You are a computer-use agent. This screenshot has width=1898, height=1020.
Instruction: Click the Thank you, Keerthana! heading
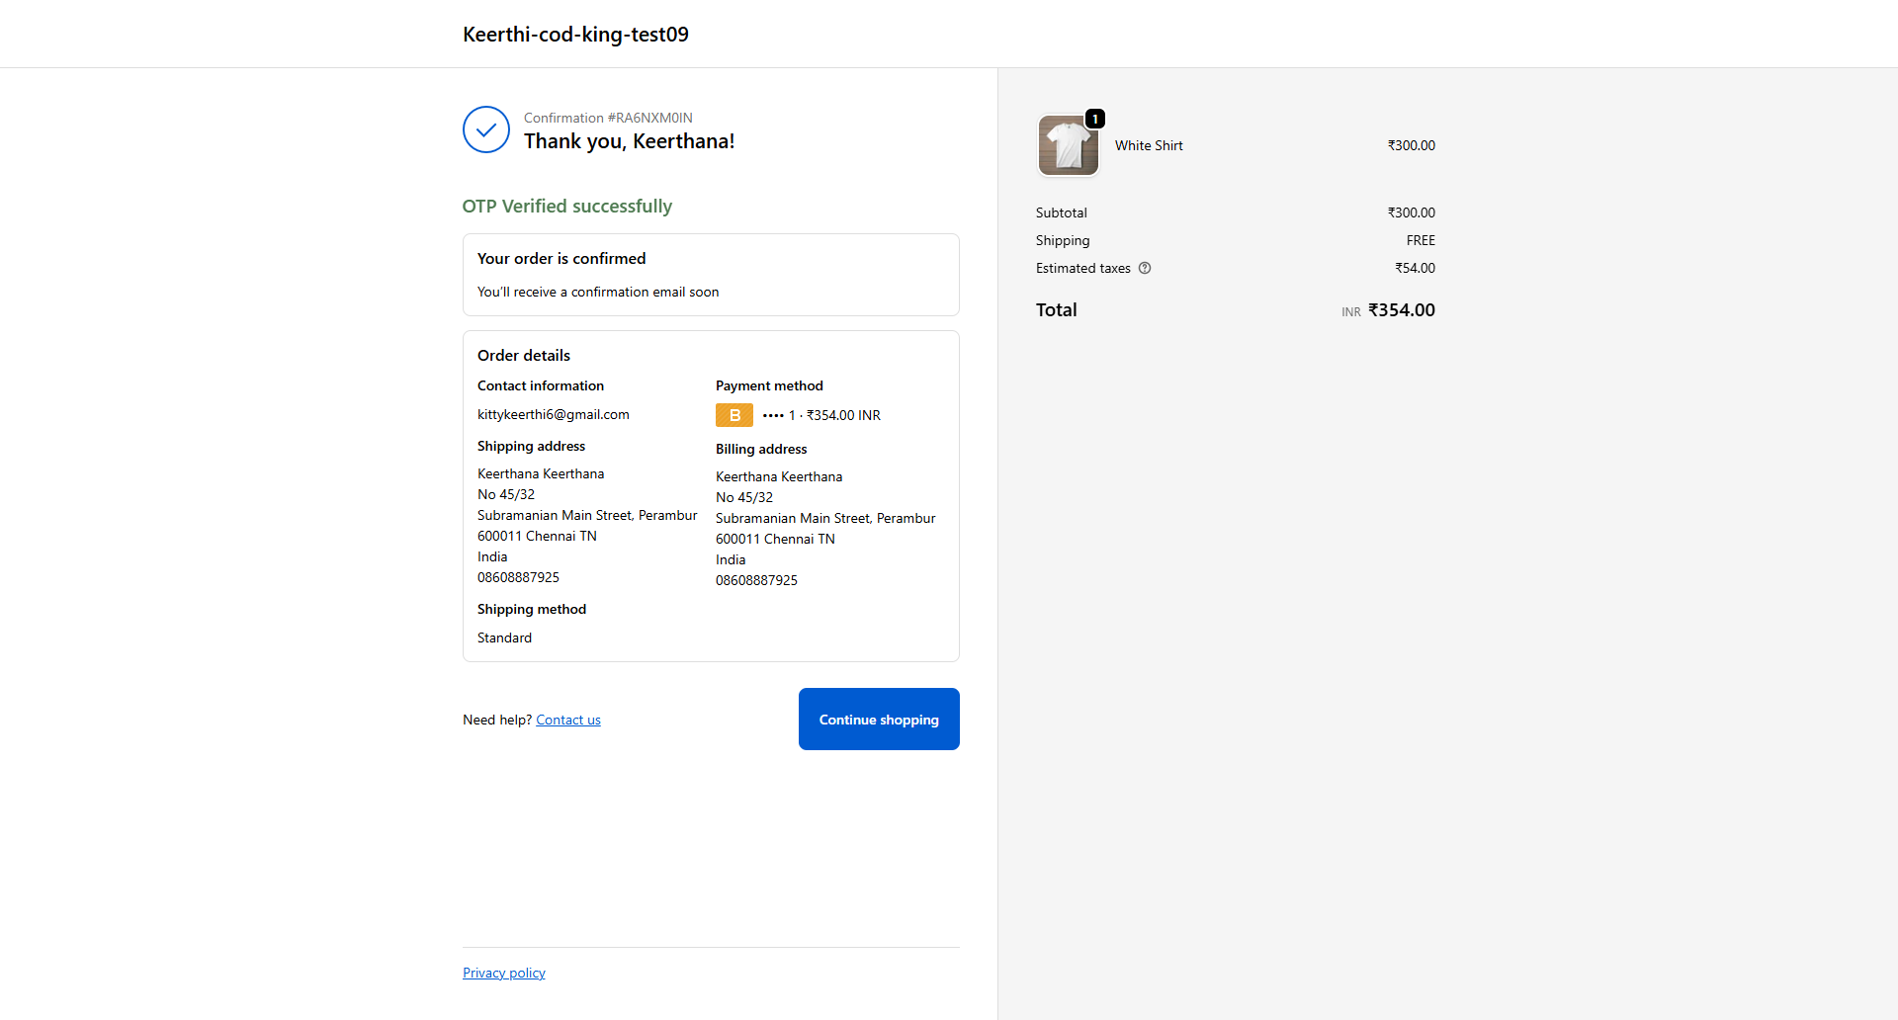point(629,141)
